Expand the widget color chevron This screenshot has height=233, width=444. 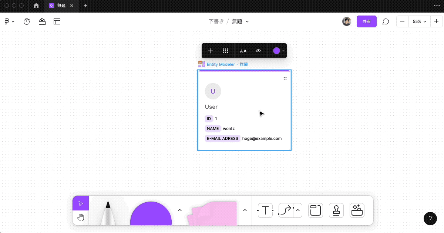(x=283, y=51)
